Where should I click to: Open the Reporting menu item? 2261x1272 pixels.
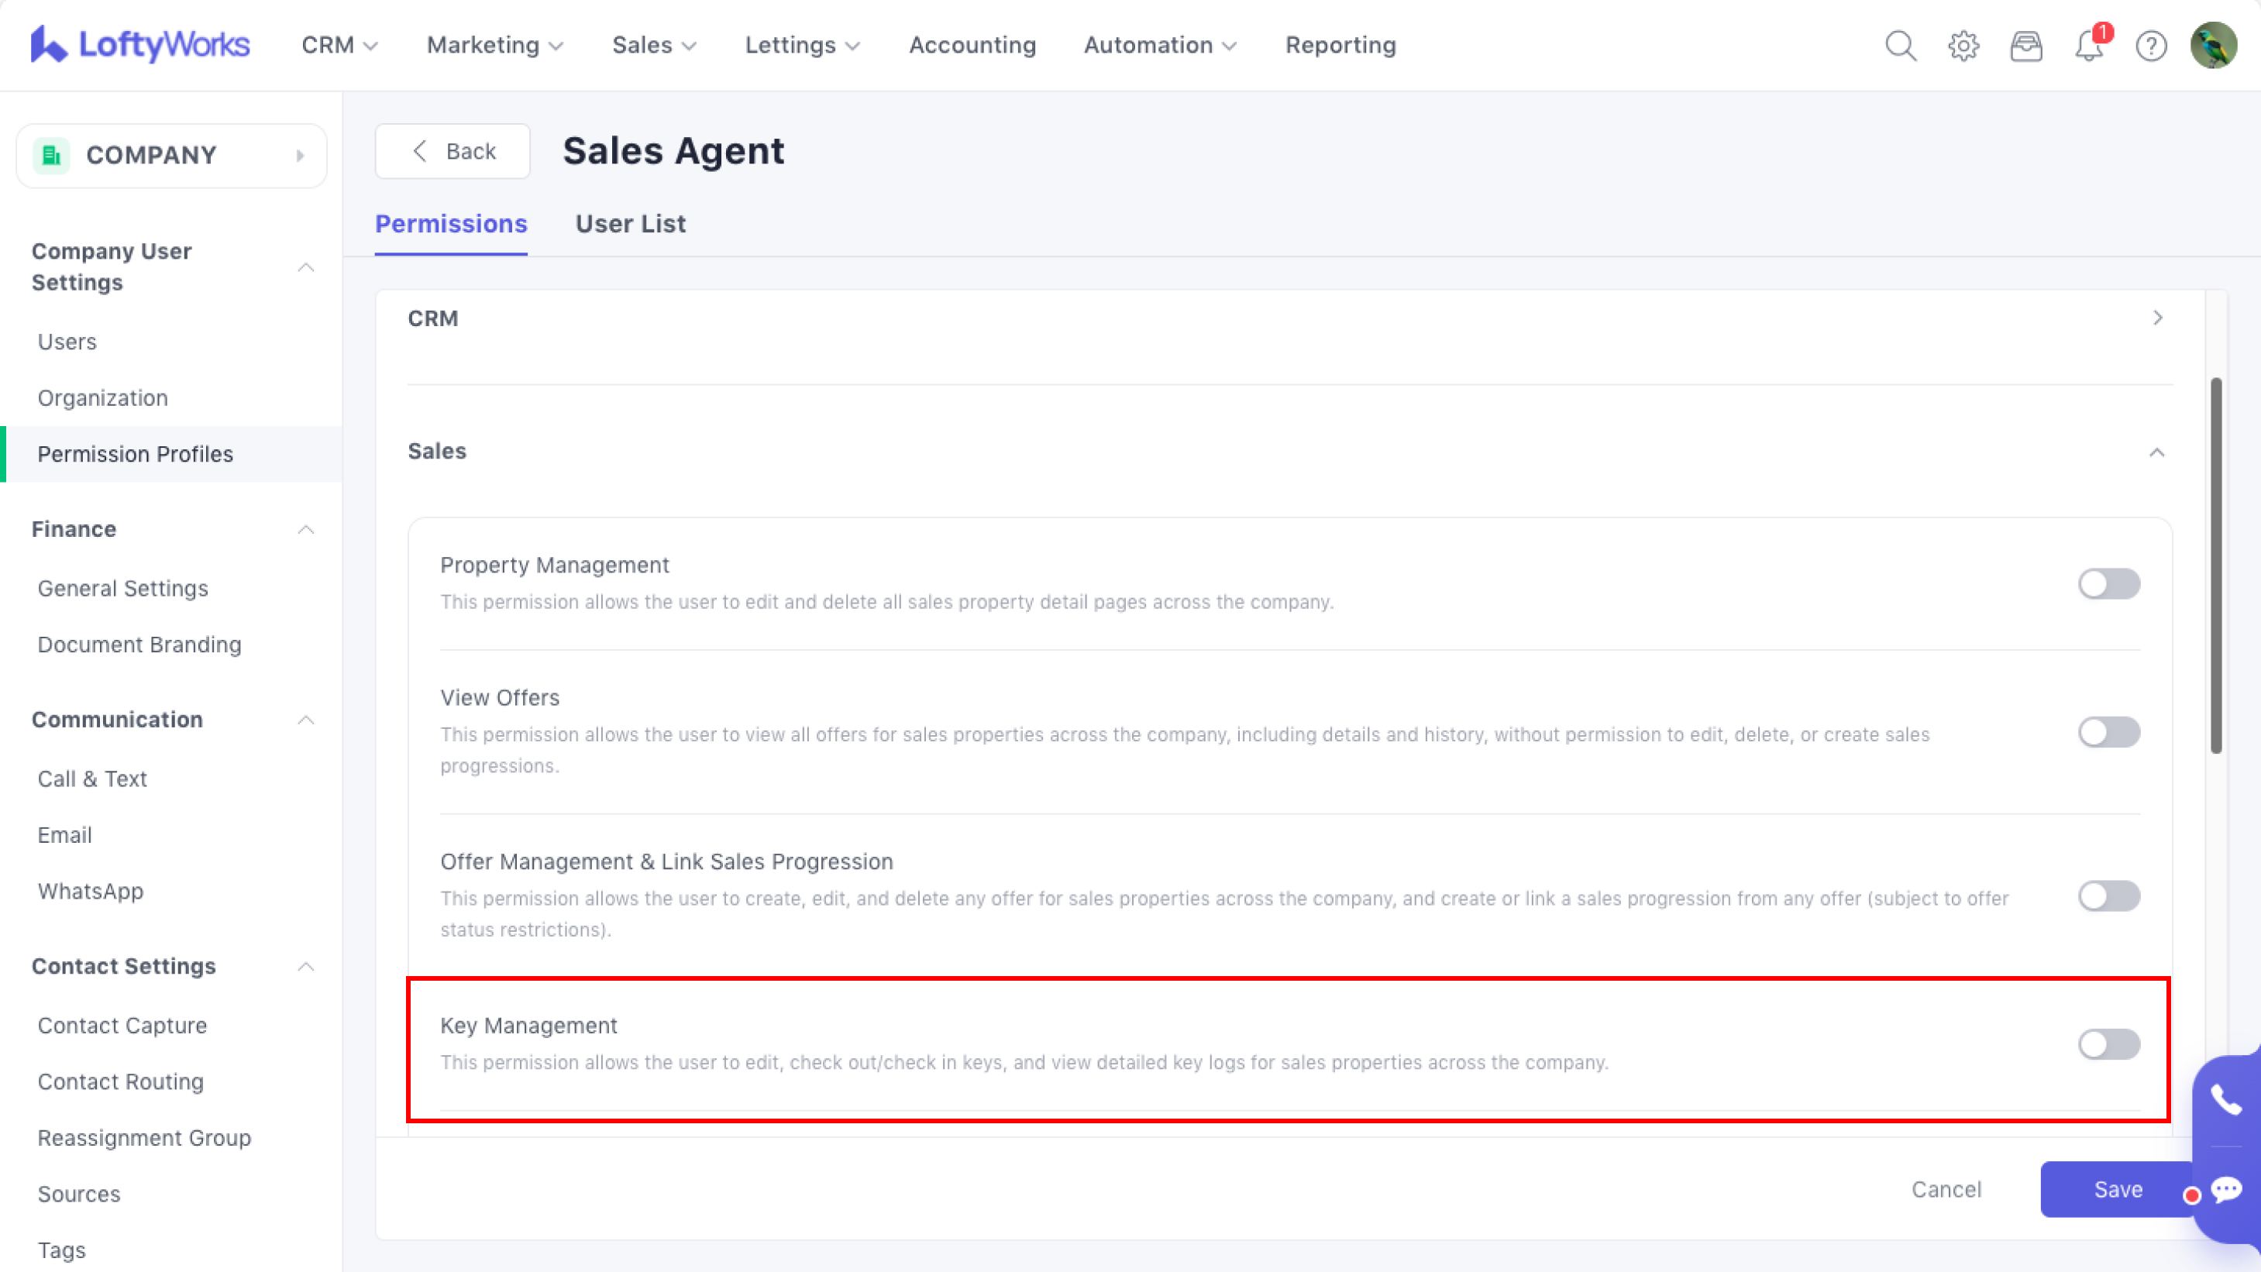(x=1340, y=46)
